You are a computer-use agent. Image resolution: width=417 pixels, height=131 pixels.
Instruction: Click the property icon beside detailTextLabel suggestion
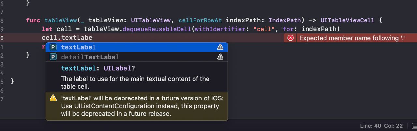pyautogui.click(x=53, y=57)
